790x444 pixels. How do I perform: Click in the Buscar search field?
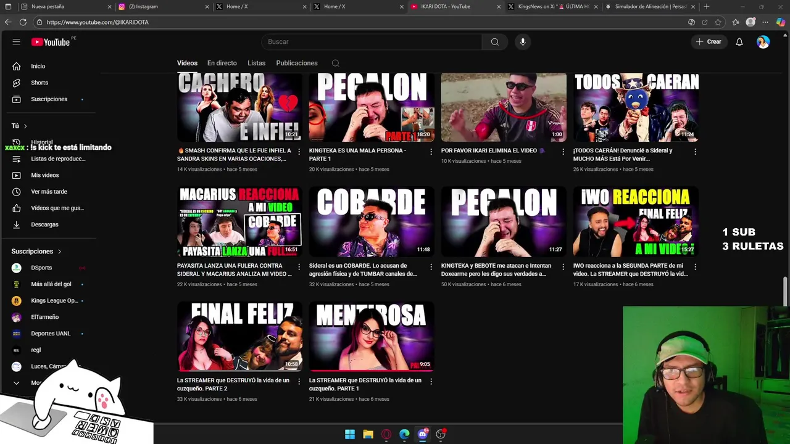click(x=372, y=42)
